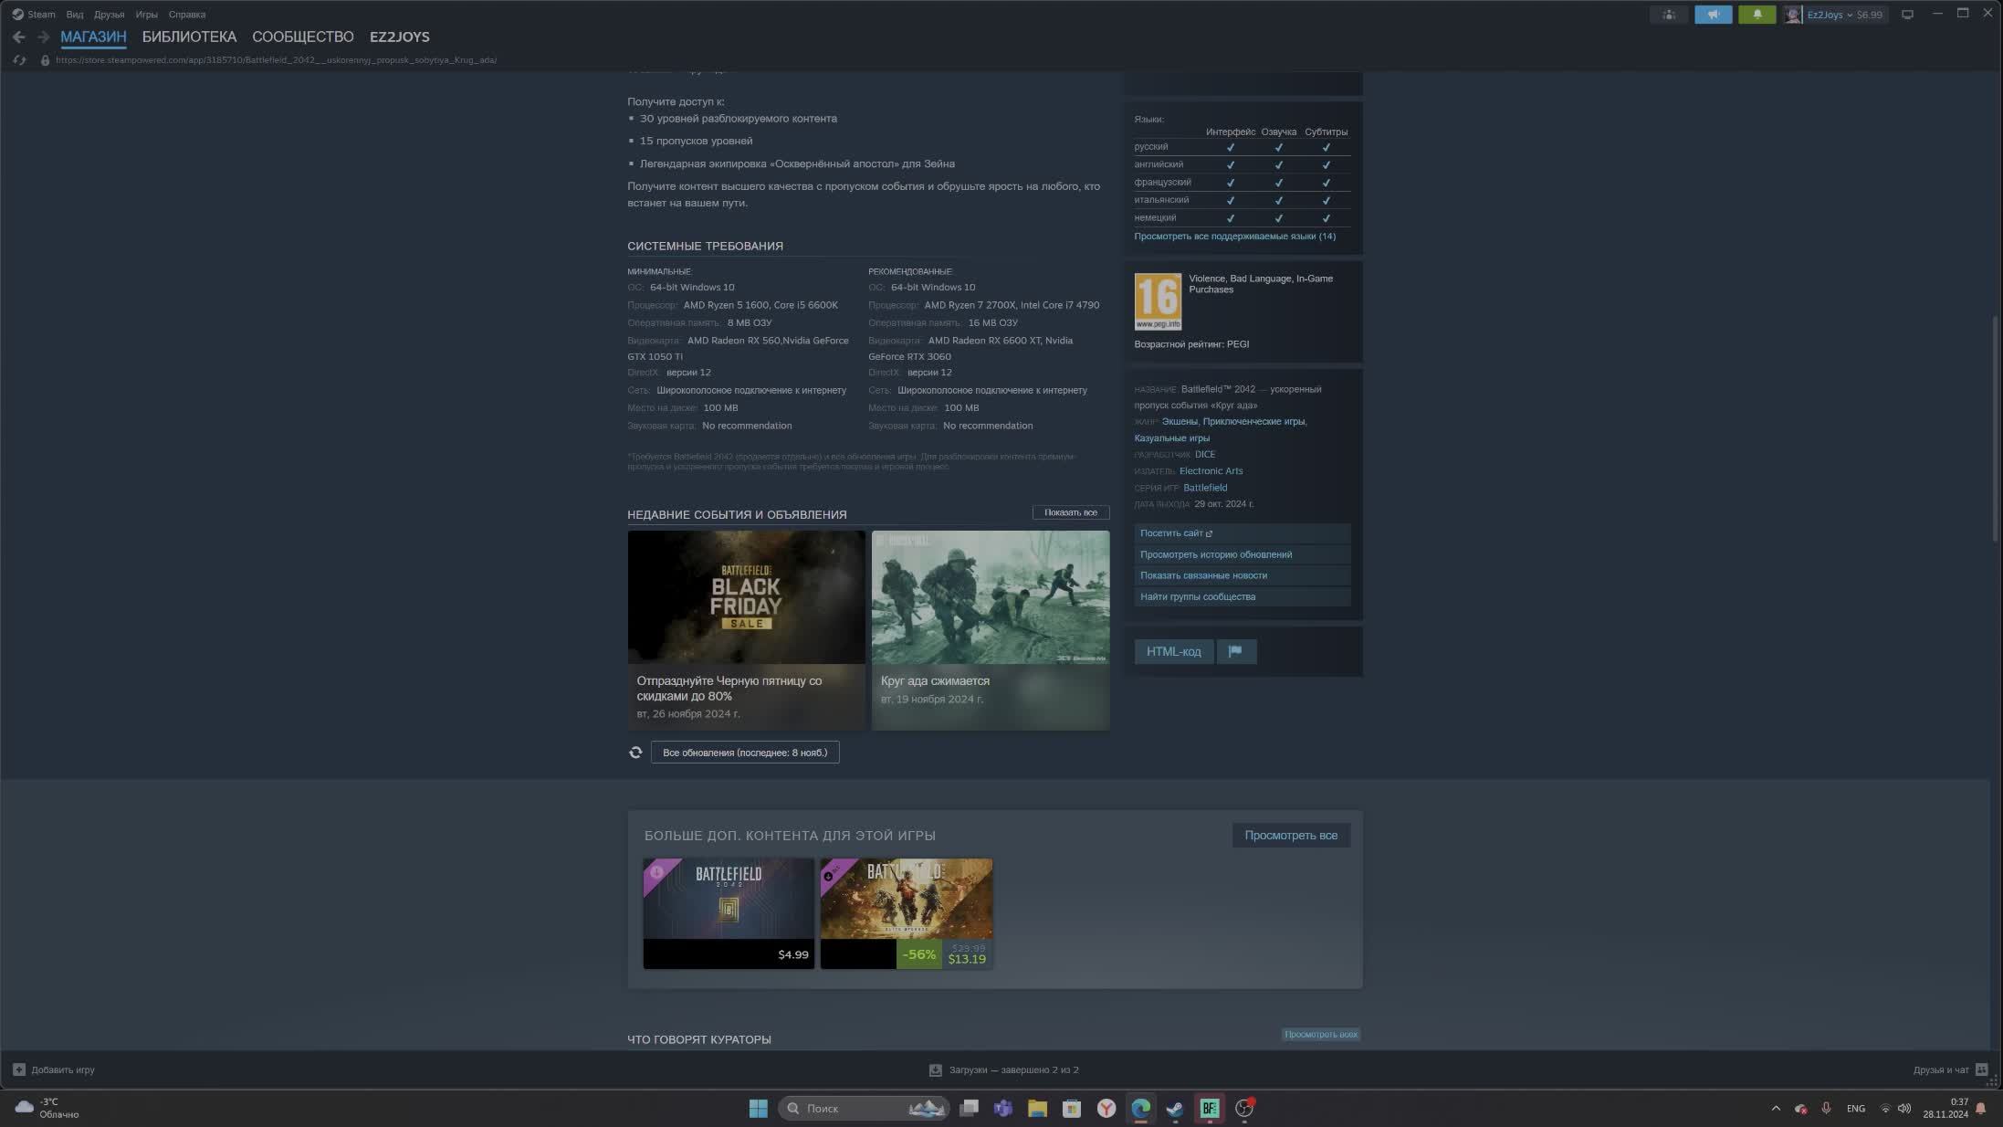Expand hidden system tray icons chevron
Viewport: 2003px width, 1127px height.
pyautogui.click(x=1776, y=1109)
